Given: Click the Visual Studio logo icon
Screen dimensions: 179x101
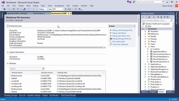Looking at the screenshot, I should [3, 2].
